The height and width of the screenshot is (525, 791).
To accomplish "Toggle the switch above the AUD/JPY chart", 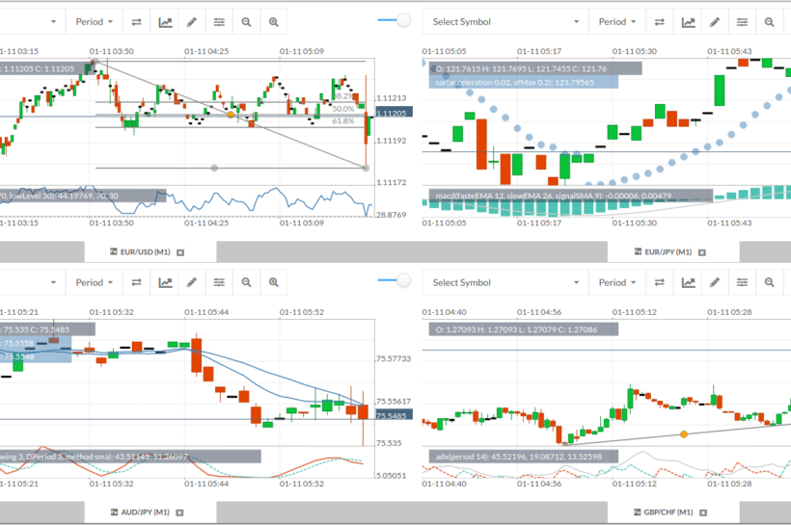I will [394, 281].
